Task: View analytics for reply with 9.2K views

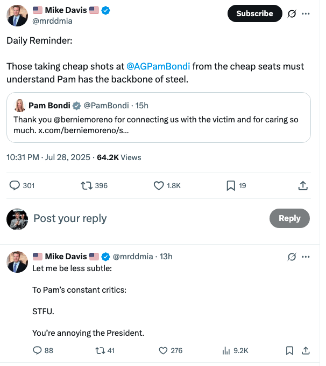Action: pyautogui.click(x=226, y=350)
